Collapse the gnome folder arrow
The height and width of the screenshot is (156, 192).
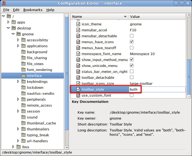pos(13,34)
